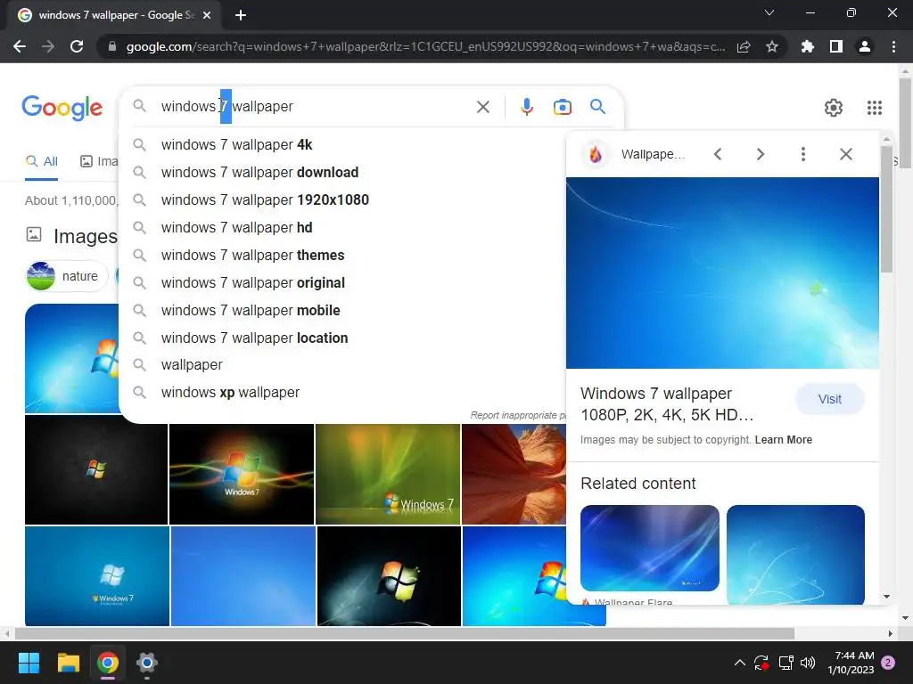The image size is (913, 684).
Task: Open the light blue swirls related thumbnail
Action: (795, 555)
